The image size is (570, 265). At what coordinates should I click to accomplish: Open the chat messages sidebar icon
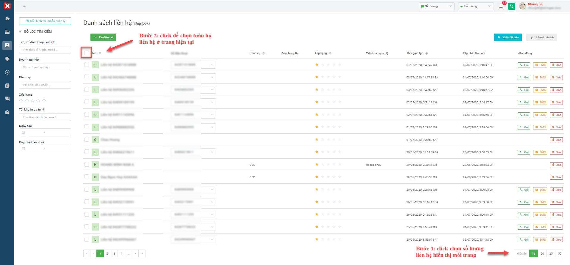(7, 99)
